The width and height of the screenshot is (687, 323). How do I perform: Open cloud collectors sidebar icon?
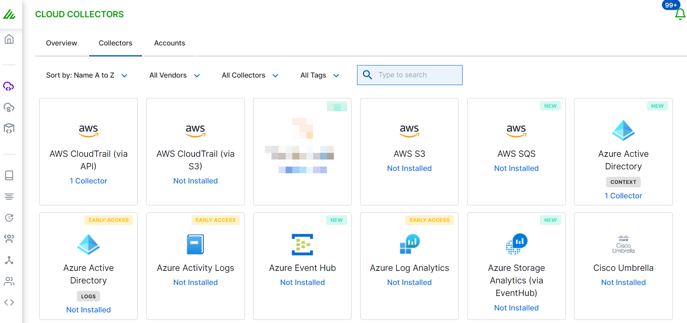coord(9,86)
